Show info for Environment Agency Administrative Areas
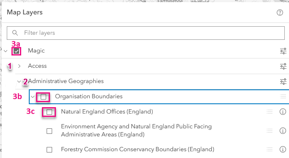This screenshot has width=289, height=158. tap(283, 131)
